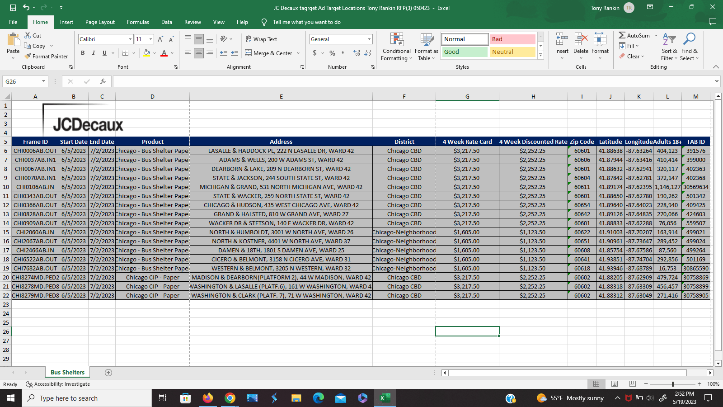723x407 pixels.
Task: Open the Merge & Center dropdown arrow
Action: coord(298,53)
